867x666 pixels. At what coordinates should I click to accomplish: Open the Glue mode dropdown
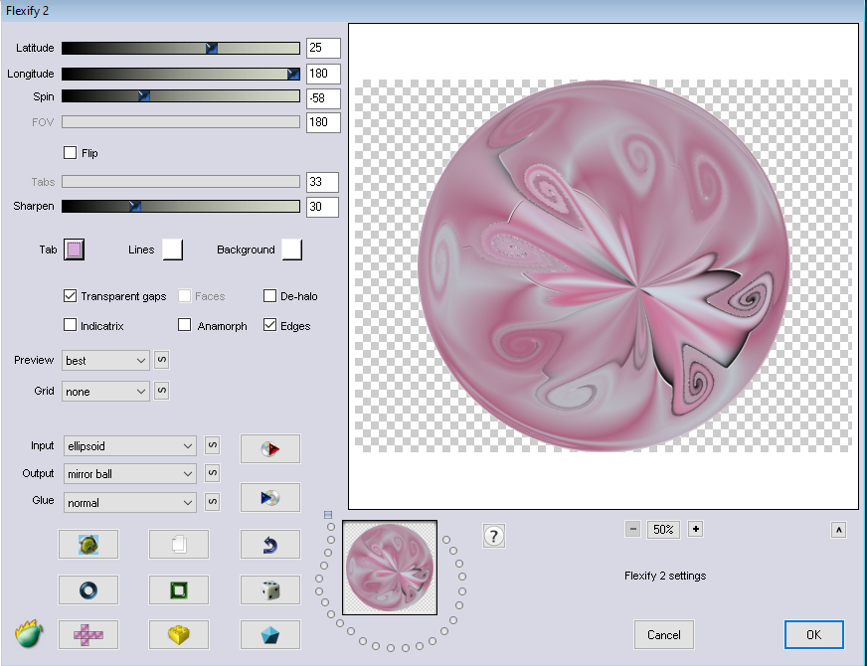tap(129, 503)
